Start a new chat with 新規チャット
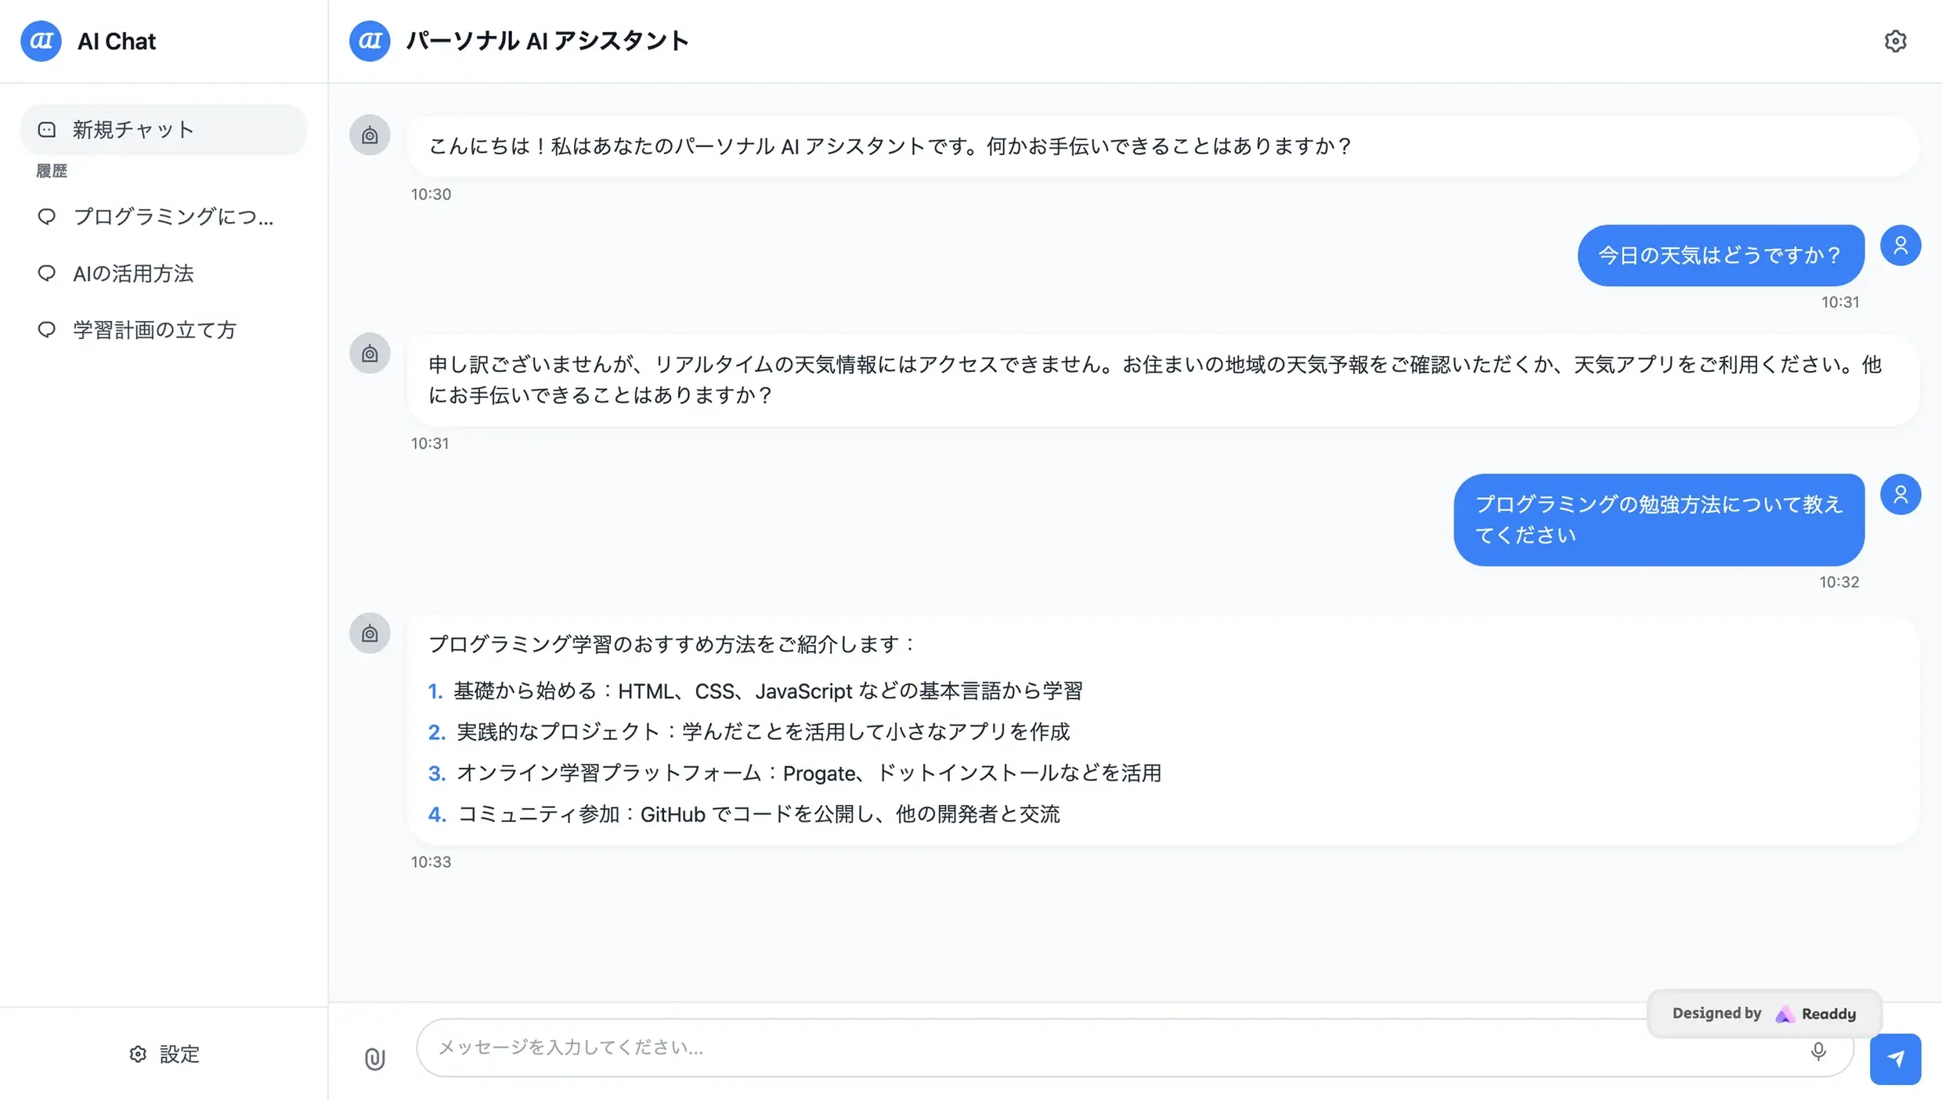 pyautogui.click(x=132, y=129)
